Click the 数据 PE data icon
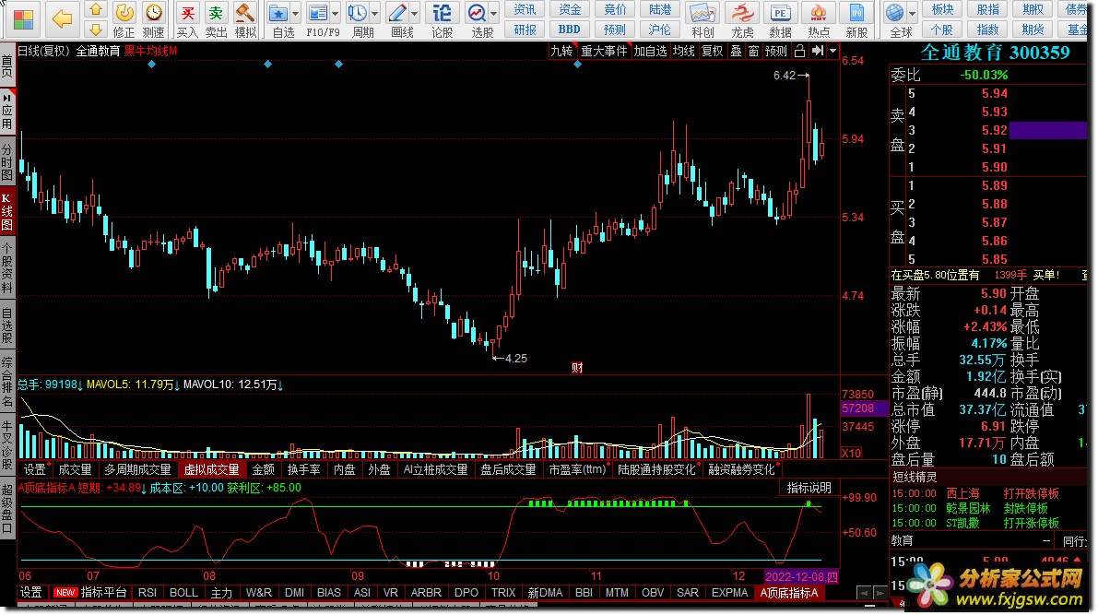The width and height of the screenshot is (1098, 615). pyautogui.click(x=780, y=13)
